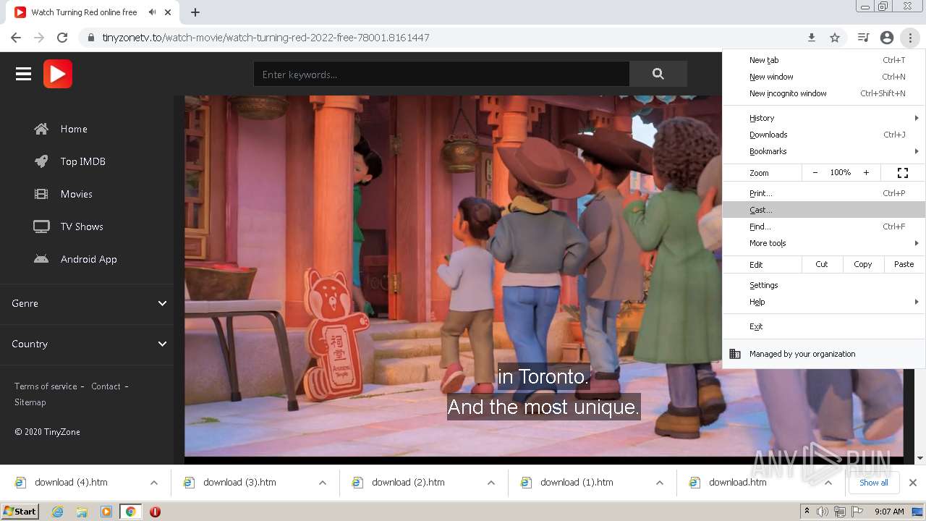Click the address bar URL
The width and height of the screenshot is (926, 521).
(x=266, y=38)
